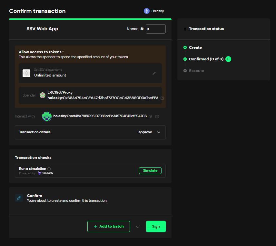The height and width of the screenshot is (246, 276).
Task: Click the Confirm step pencil icon
Action: point(19,198)
